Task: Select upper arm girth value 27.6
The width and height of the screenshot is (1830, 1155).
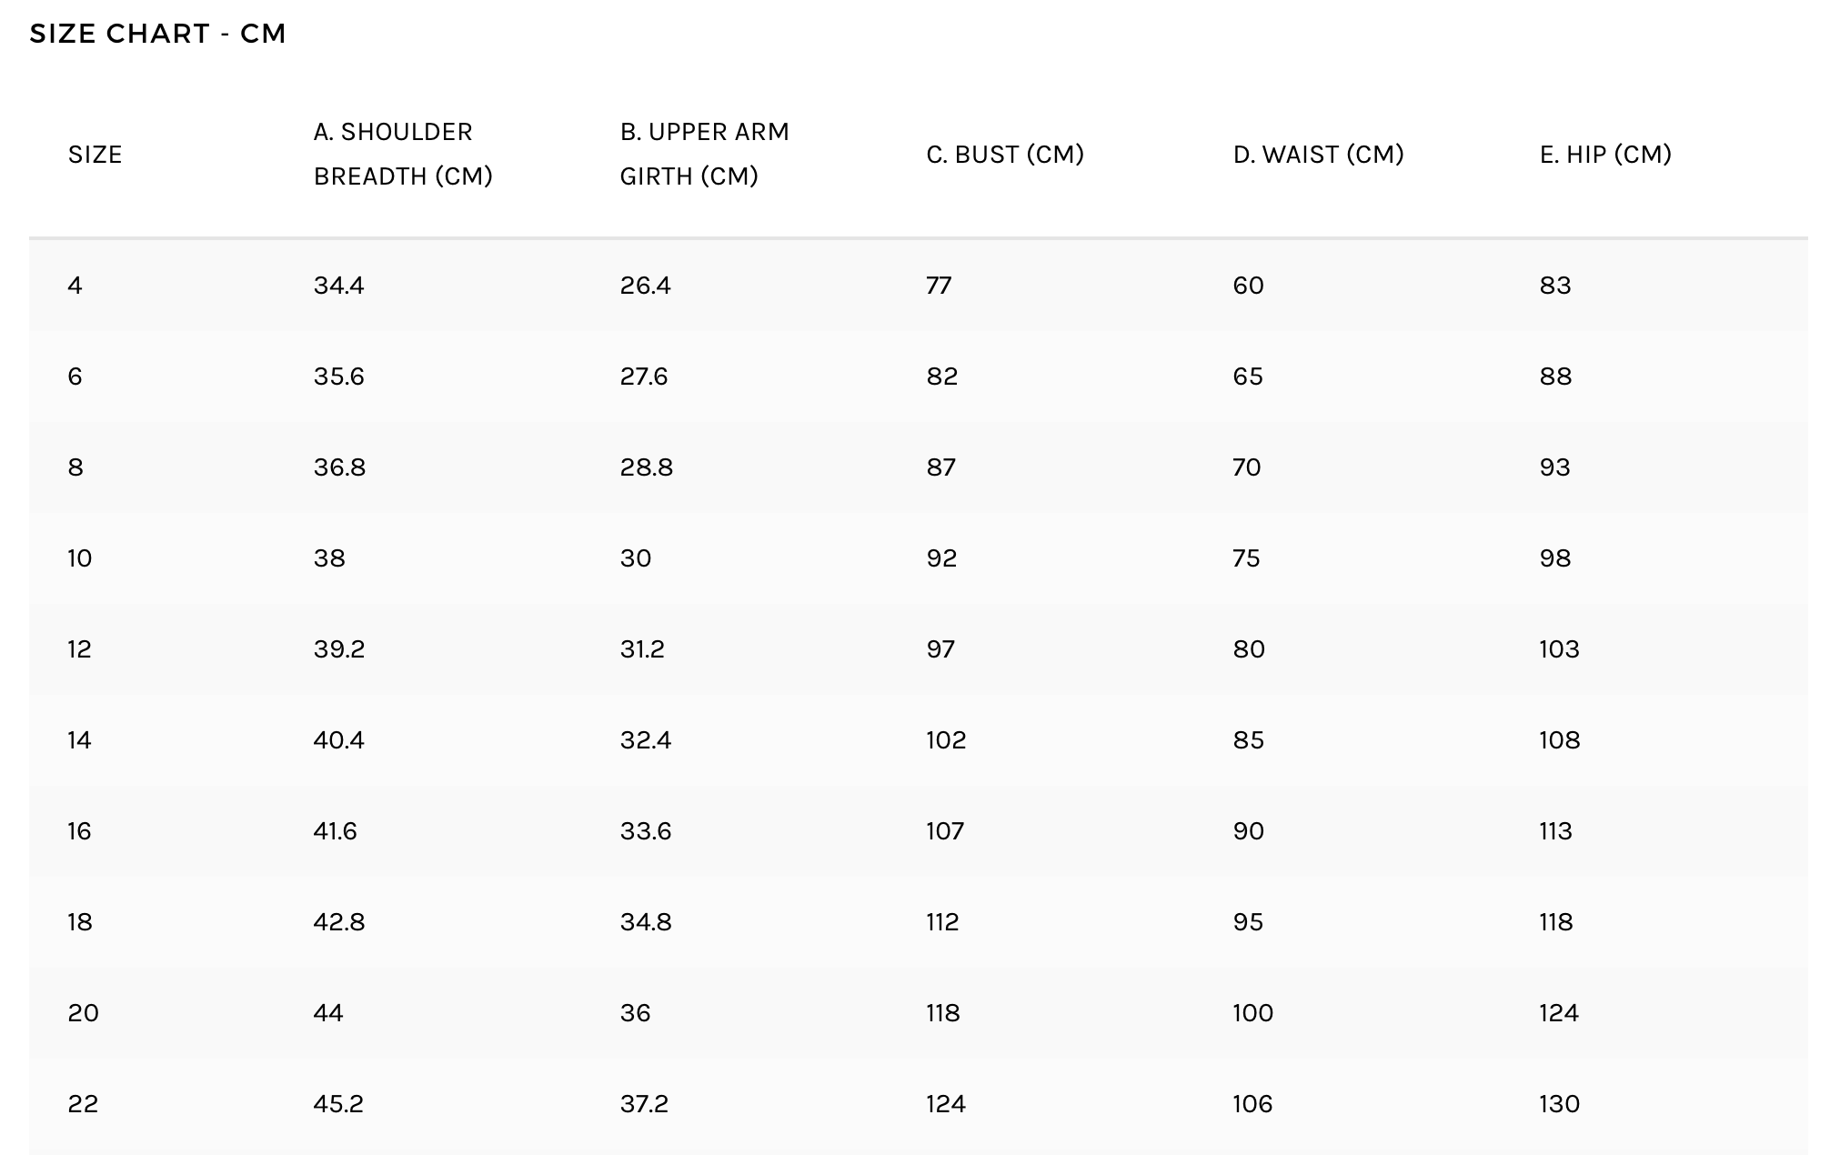Action: (x=644, y=377)
